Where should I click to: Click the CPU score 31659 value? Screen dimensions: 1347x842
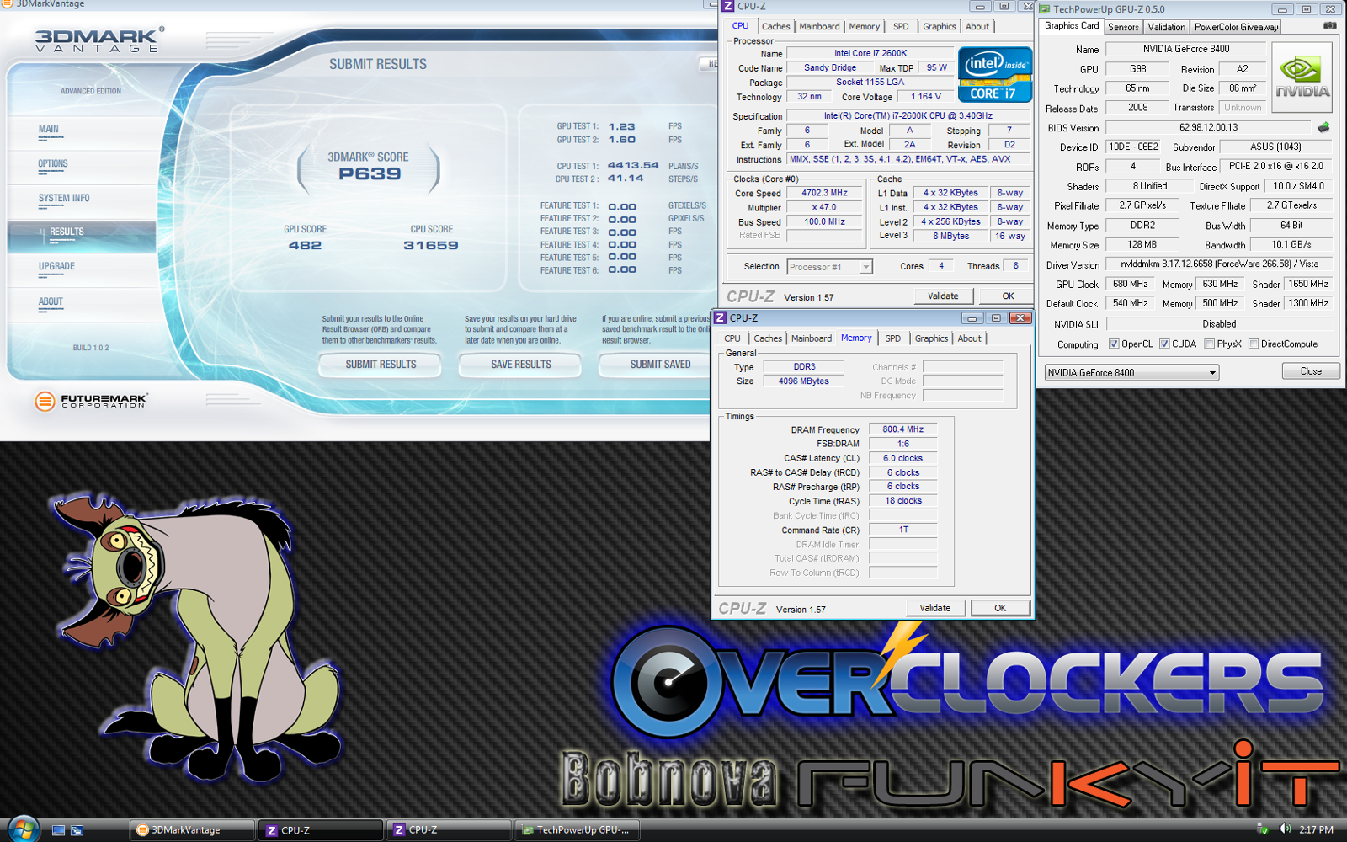pyautogui.click(x=431, y=246)
